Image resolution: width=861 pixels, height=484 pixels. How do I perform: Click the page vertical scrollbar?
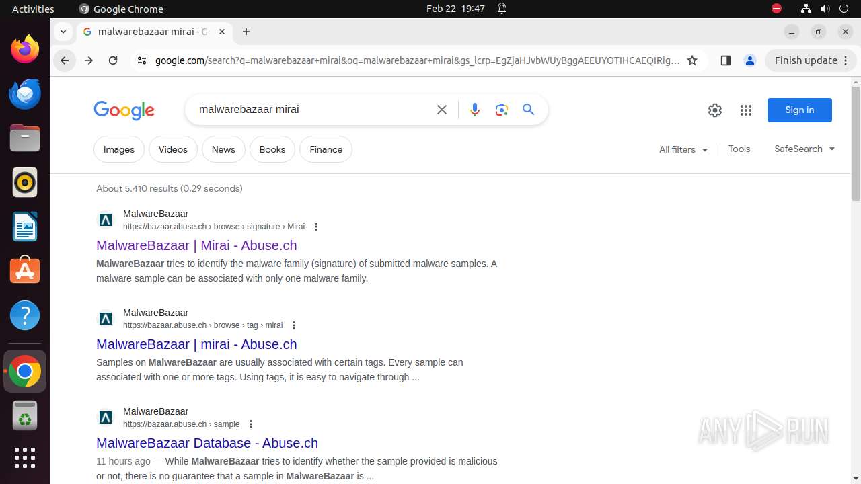click(856, 144)
